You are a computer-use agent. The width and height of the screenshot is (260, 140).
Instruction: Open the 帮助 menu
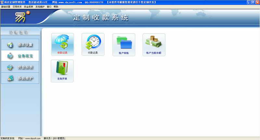point(56,6)
